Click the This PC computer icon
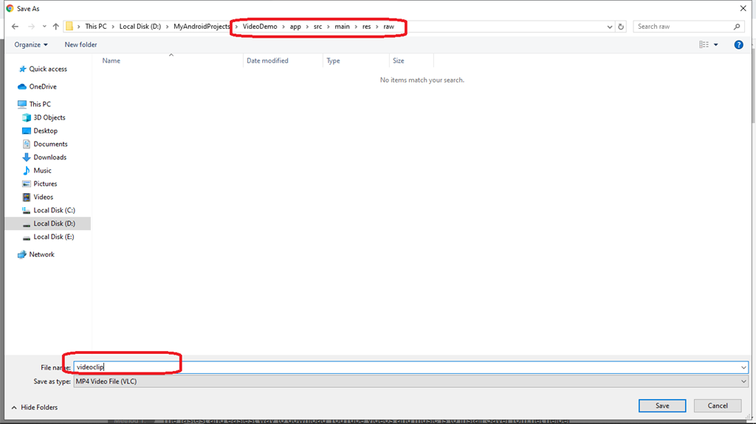Screen dimensions: 756x424 [x=21, y=104]
